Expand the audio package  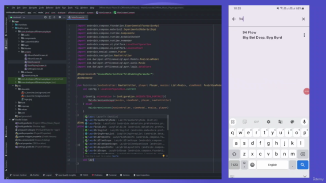(19, 35)
